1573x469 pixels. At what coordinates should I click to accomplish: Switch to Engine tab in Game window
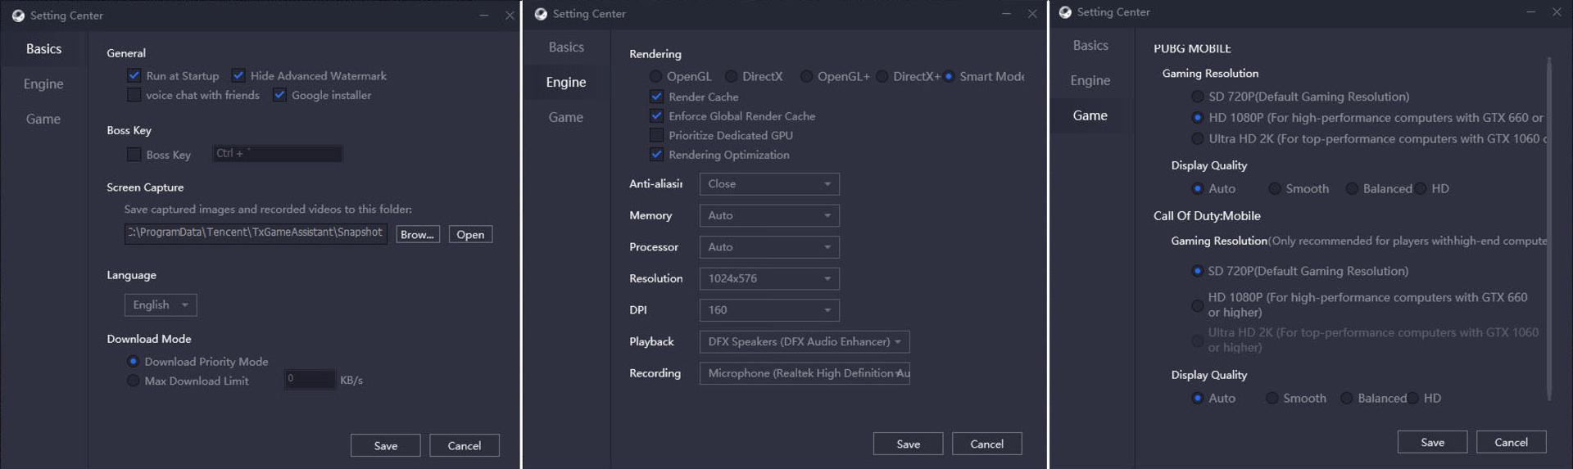[1091, 80]
